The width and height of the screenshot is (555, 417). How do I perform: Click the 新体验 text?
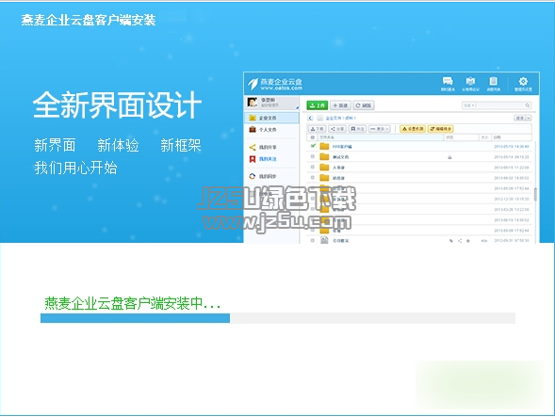tap(118, 145)
